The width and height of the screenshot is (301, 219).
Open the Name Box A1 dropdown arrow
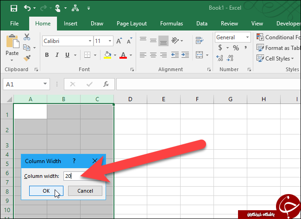pyautogui.click(x=45, y=84)
